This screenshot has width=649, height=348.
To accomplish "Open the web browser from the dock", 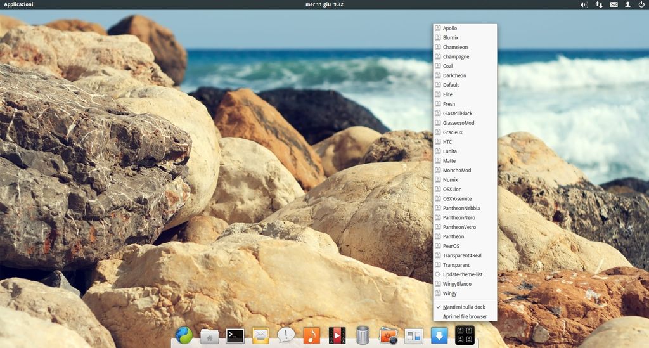I will [184, 335].
